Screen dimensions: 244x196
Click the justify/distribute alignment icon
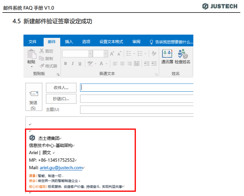click(x=137, y=63)
